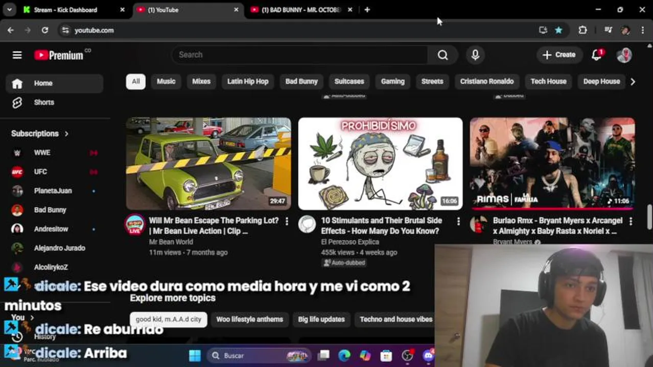Screen dimensions: 653x367
Task: Open the browser extensions puzzle icon
Action: 582,31
